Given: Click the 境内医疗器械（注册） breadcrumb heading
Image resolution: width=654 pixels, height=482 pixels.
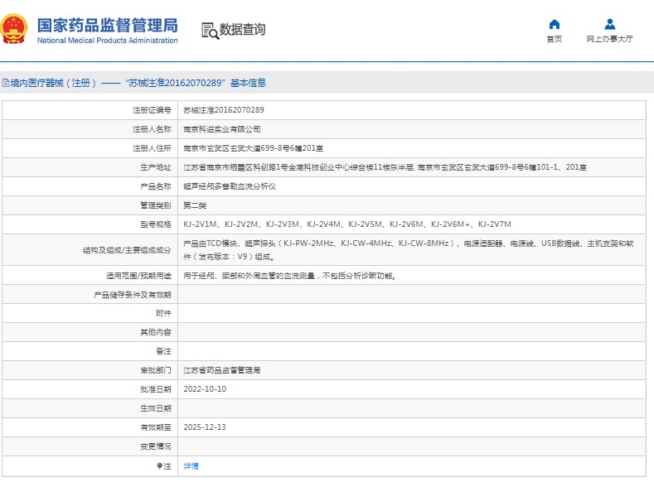Looking at the screenshot, I should click(53, 83).
